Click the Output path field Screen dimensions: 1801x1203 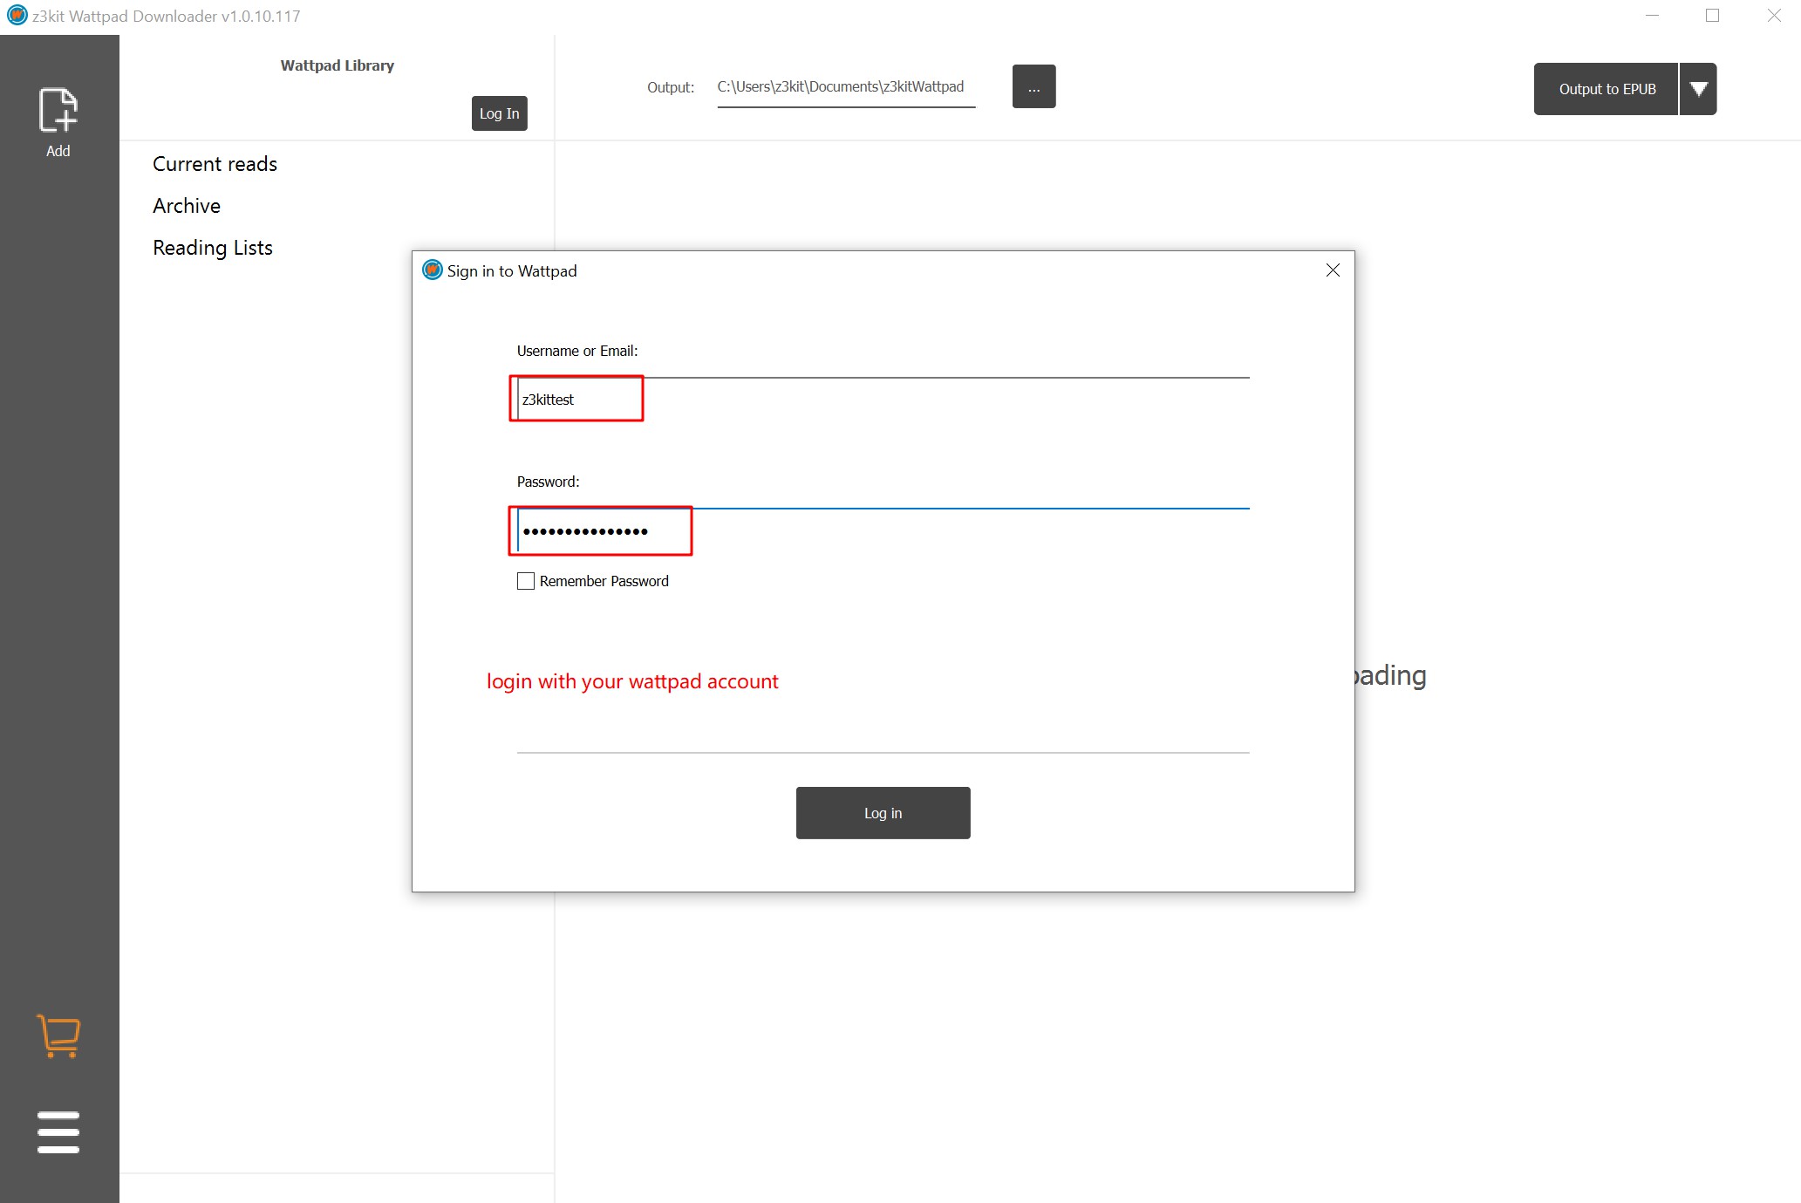(x=846, y=87)
